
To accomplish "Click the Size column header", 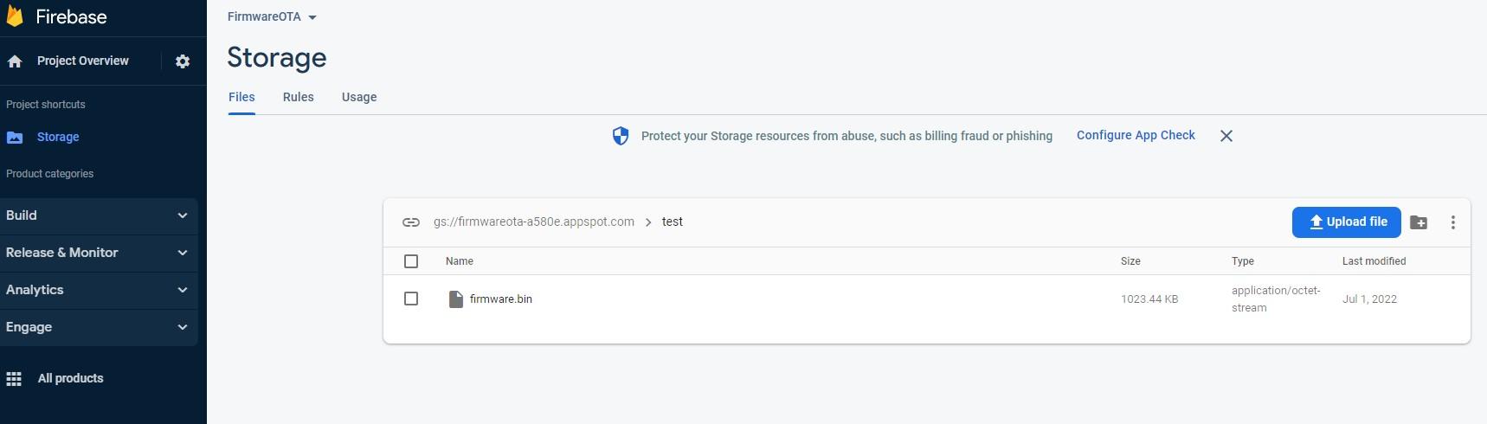I will pyautogui.click(x=1130, y=261).
